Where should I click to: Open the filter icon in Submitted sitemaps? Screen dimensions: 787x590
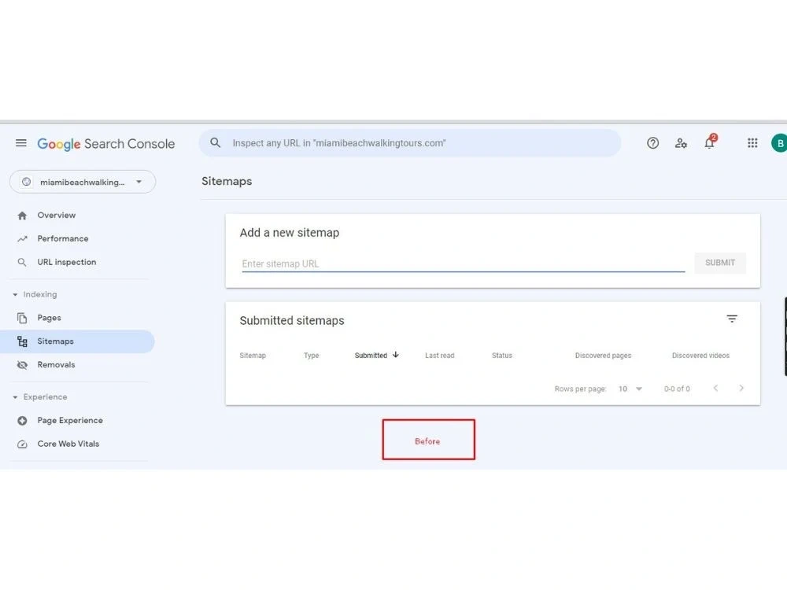click(732, 319)
